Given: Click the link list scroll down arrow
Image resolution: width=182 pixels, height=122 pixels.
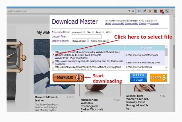Looking at the screenshot, I should [166, 68].
